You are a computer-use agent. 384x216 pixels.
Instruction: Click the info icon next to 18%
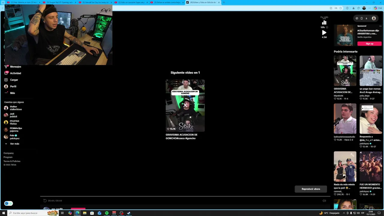click(327, 27)
